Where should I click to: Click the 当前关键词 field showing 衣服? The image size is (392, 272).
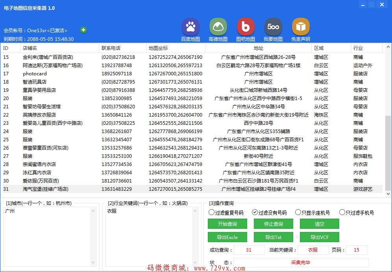313,250
